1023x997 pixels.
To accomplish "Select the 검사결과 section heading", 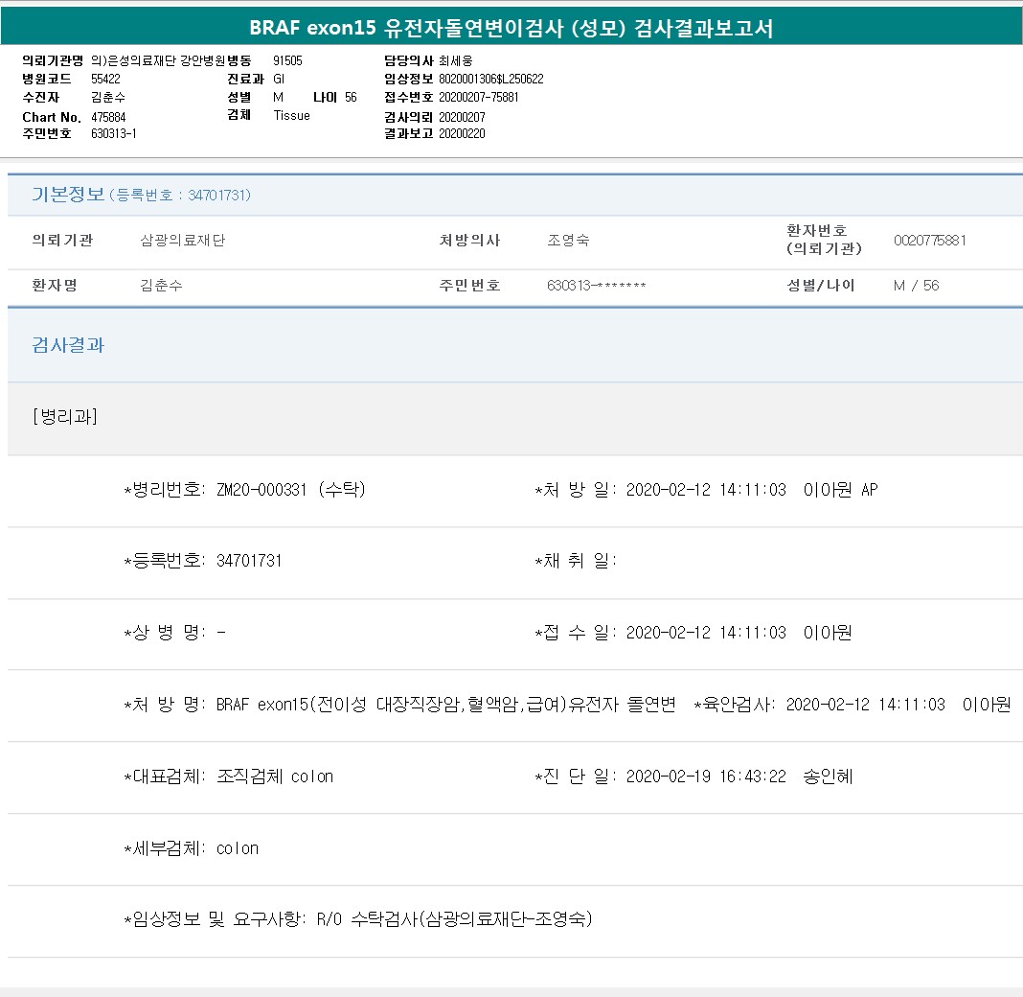I will (x=68, y=345).
